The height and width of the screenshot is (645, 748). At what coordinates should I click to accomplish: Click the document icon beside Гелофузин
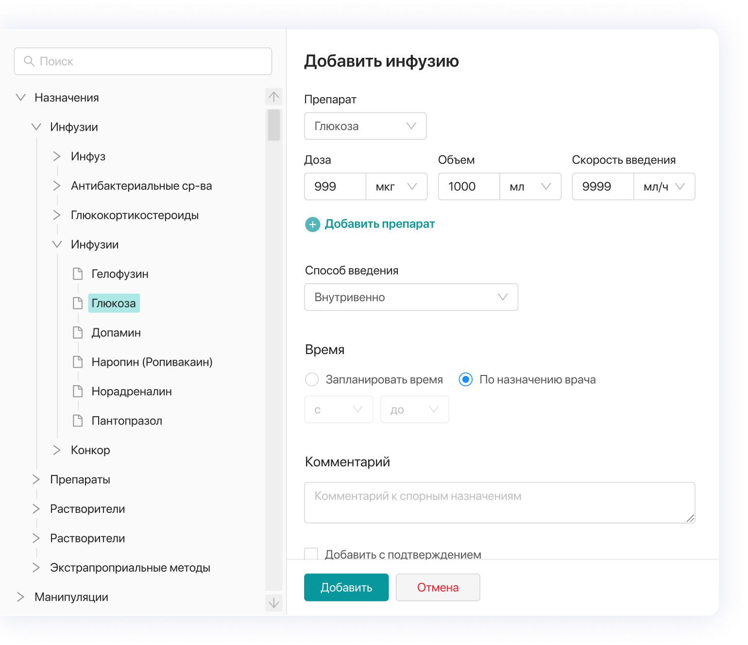78,274
